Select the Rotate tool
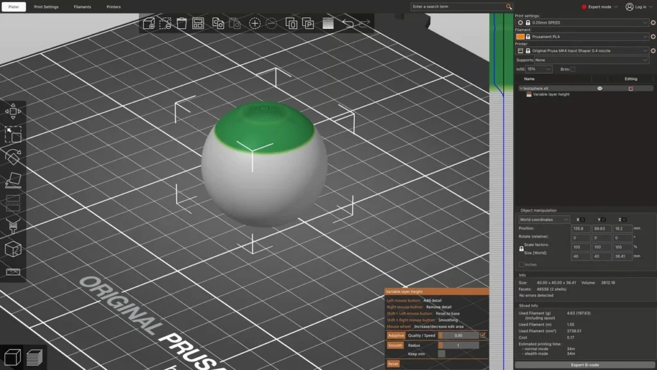657x370 pixels. pyautogui.click(x=13, y=157)
